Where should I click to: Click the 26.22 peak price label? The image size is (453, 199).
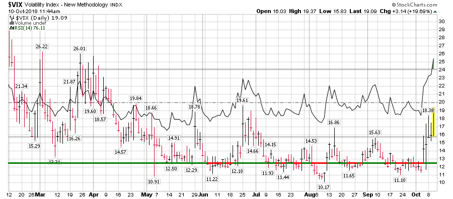tap(42, 46)
